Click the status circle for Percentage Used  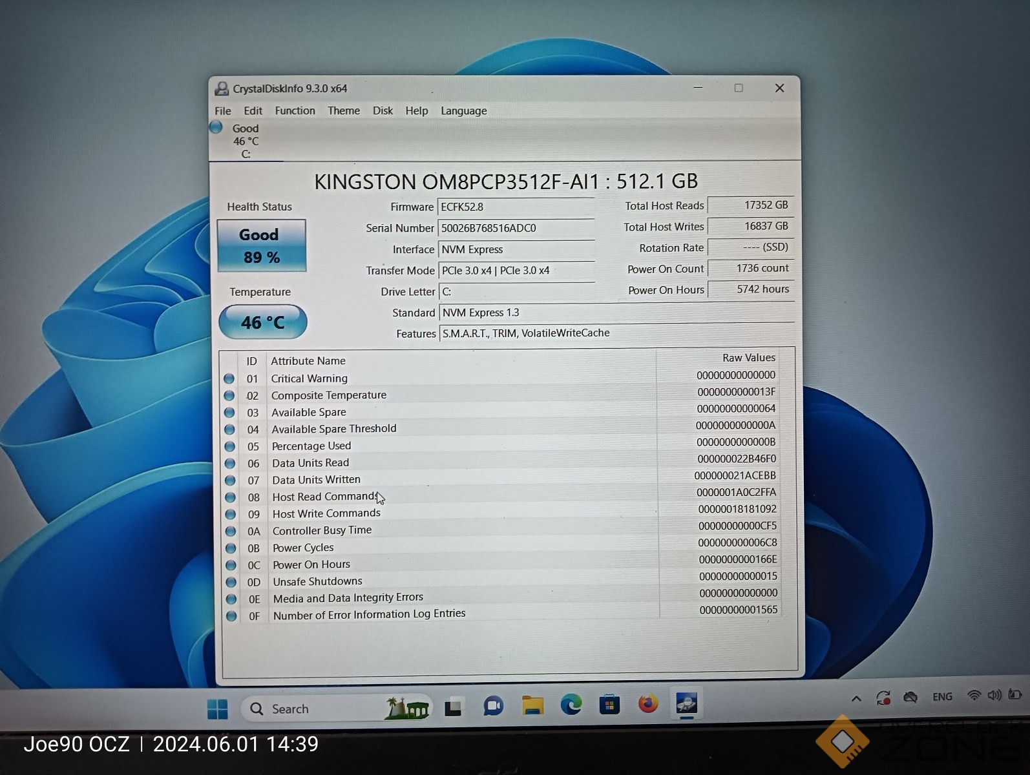(229, 446)
